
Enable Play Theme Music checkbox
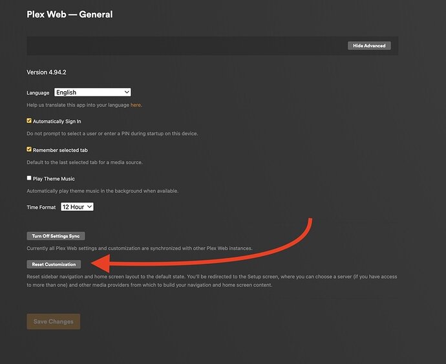tap(29, 178)
